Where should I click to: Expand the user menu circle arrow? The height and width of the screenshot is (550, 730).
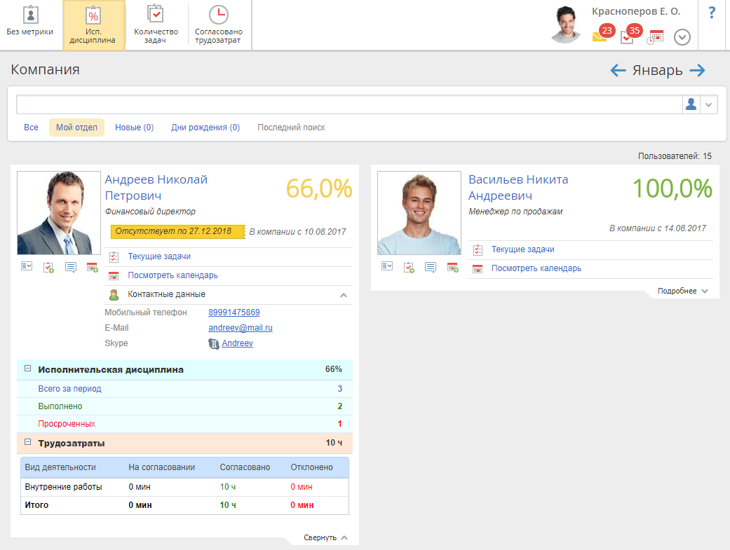tap(682, 37)
